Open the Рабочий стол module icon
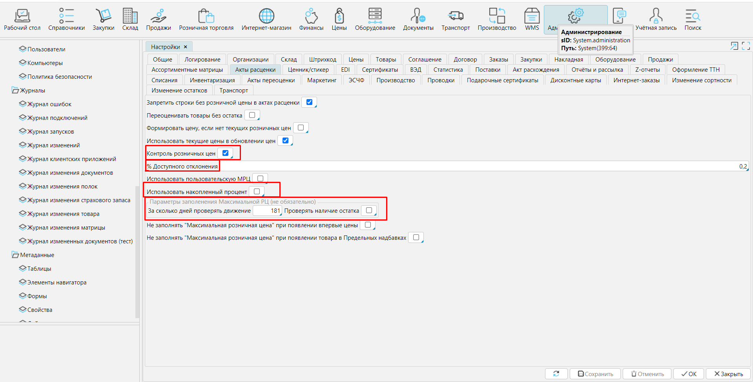753x382 pixels. (22, 16)
